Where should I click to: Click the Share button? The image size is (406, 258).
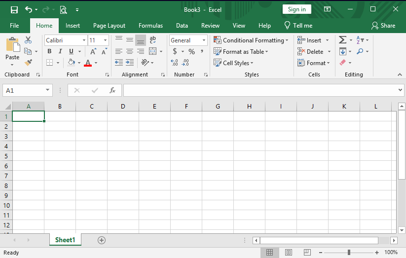tap(383, 25)
